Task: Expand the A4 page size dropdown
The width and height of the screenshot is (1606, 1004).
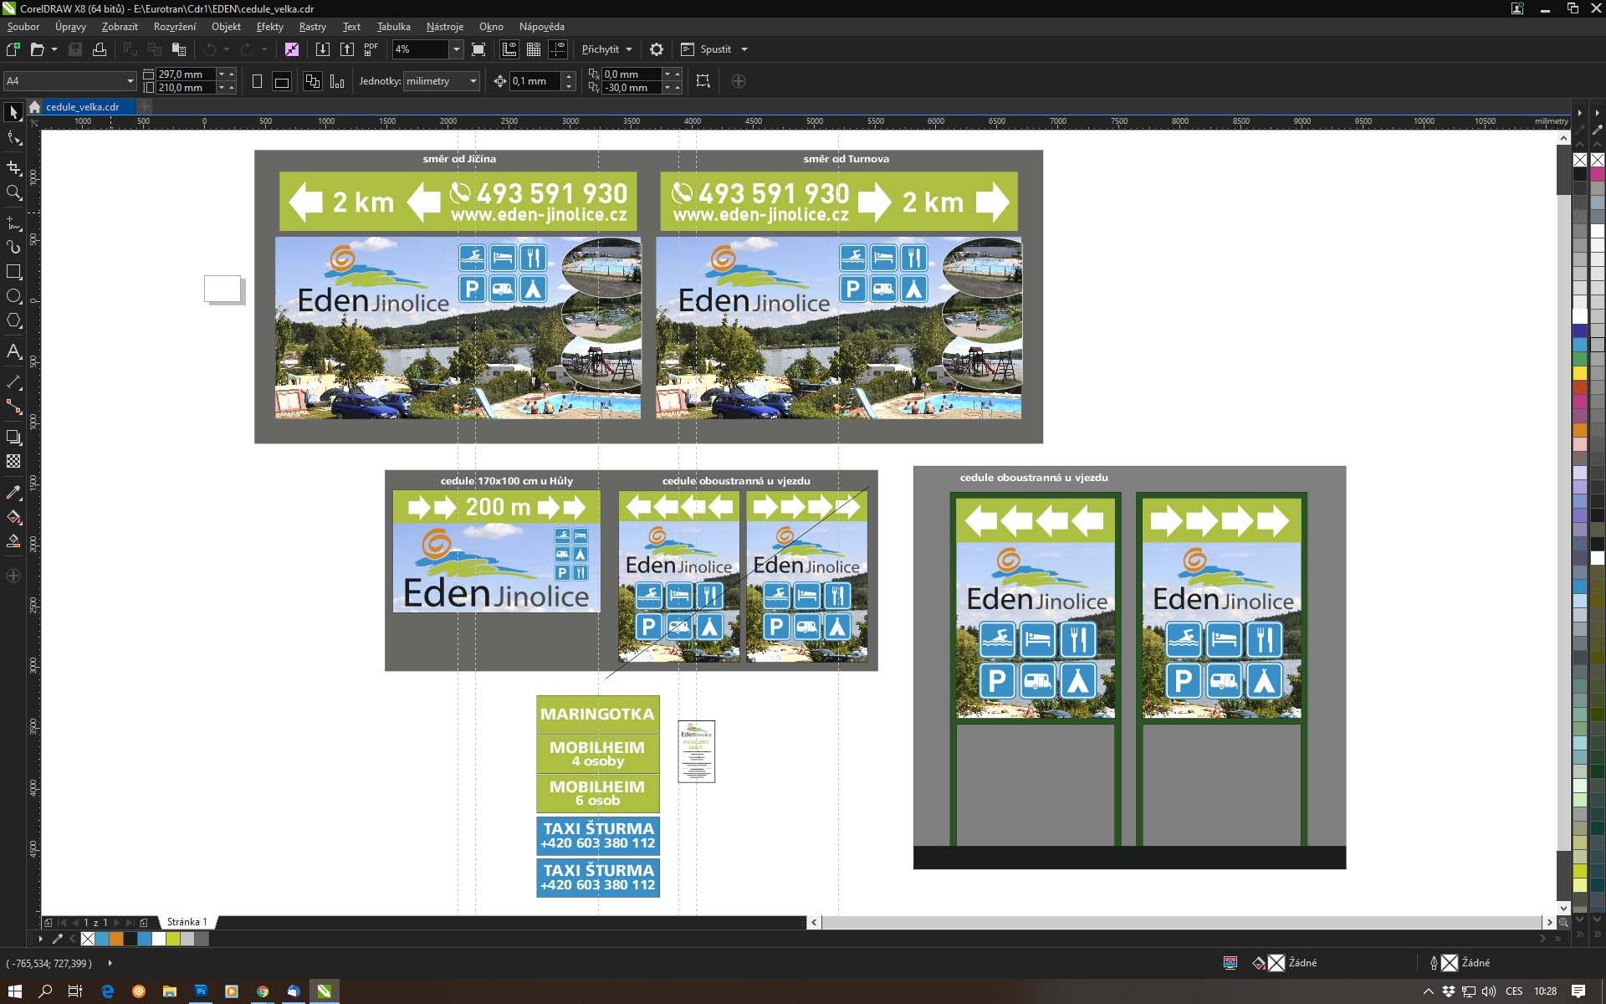Action: (130, 81)
